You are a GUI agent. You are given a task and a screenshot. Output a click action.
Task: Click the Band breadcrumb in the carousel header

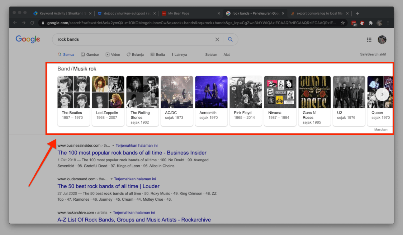64,69
